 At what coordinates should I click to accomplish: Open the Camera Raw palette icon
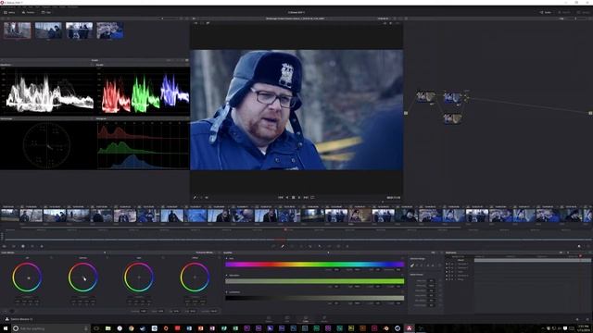4,246
